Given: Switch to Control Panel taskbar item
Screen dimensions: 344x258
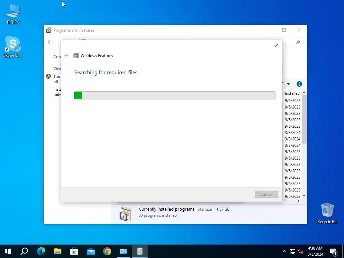Looking at the screenshot, I should [x=124, y=251].
